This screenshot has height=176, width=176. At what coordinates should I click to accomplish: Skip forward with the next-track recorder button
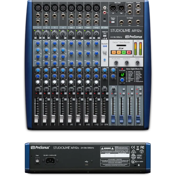(119, 52)
